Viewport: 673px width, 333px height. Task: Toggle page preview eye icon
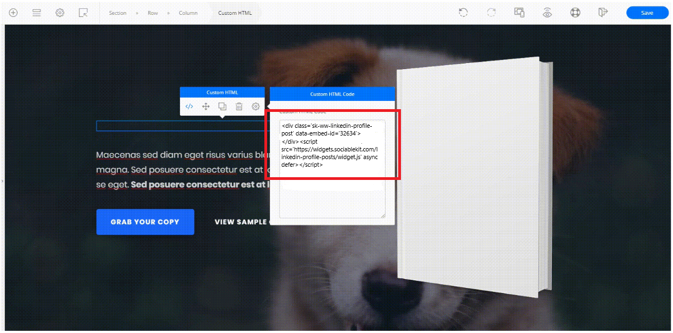tap(547, 13)
